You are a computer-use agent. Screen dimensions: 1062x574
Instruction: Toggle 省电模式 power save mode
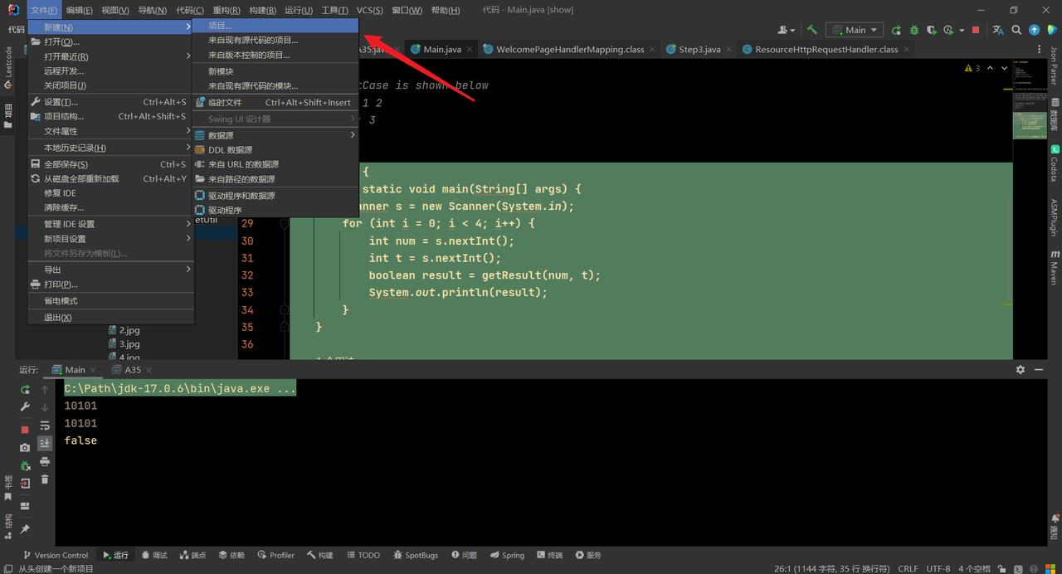111,301
